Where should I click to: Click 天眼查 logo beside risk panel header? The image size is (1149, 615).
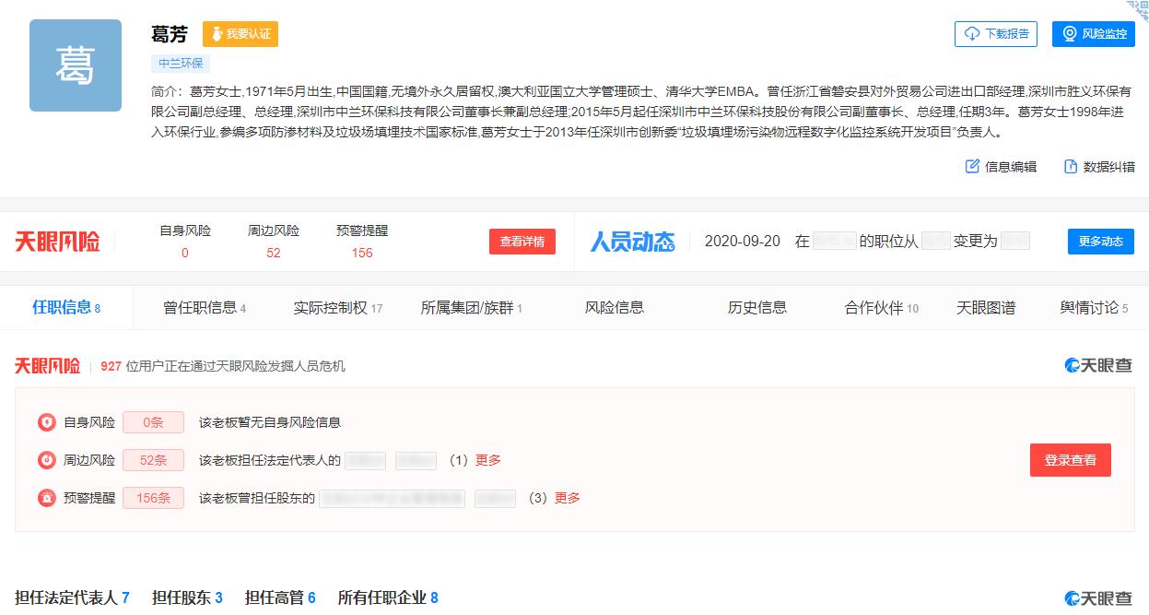[1098, 366]
